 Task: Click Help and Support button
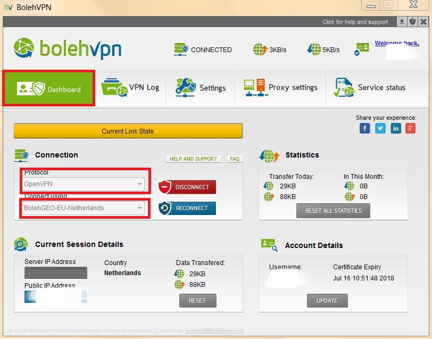[194, 159]
